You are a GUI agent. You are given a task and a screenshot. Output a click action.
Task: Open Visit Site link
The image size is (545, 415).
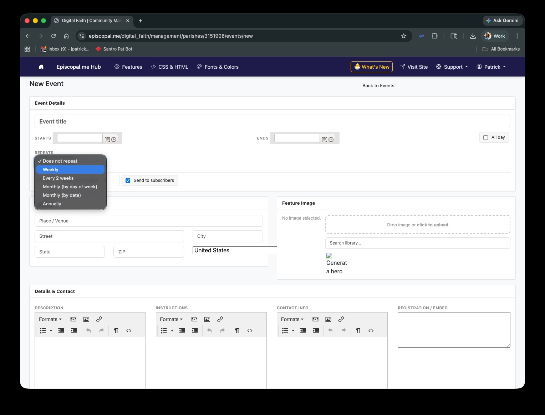point(413,67)
